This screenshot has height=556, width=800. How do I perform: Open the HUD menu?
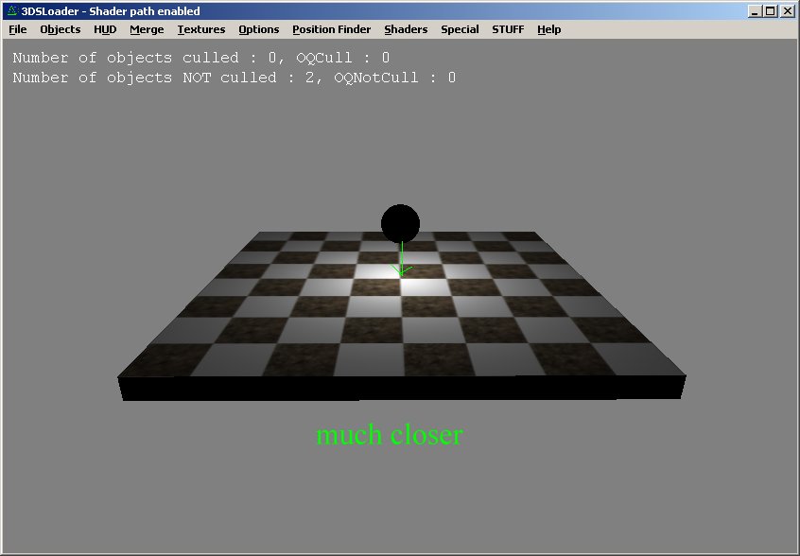[105, 29]
